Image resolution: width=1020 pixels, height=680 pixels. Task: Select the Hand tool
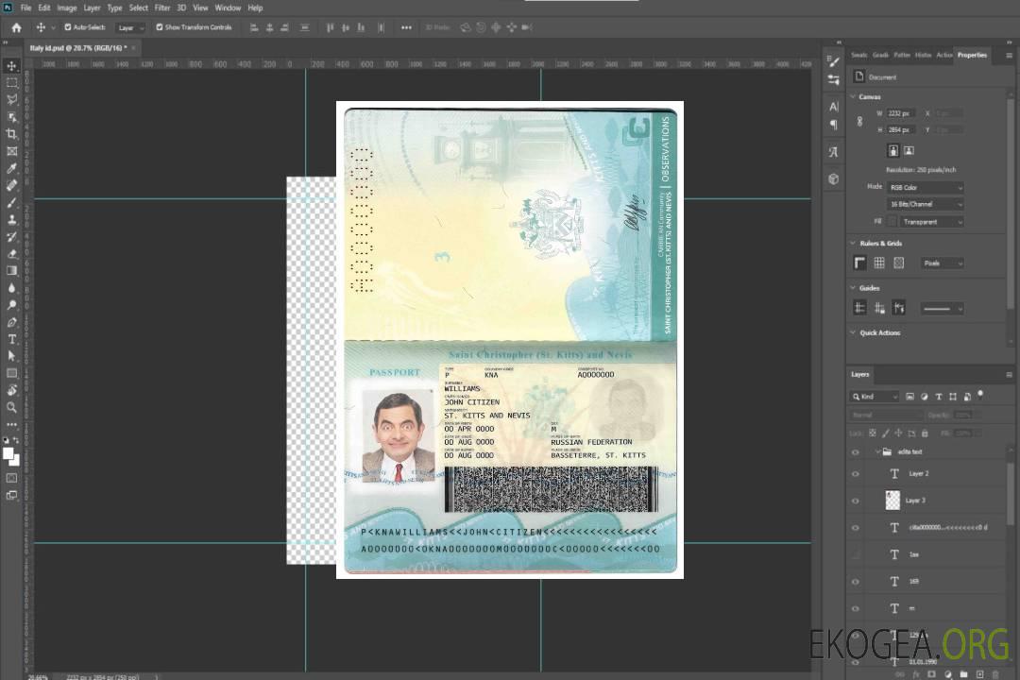tap(11, 390)
